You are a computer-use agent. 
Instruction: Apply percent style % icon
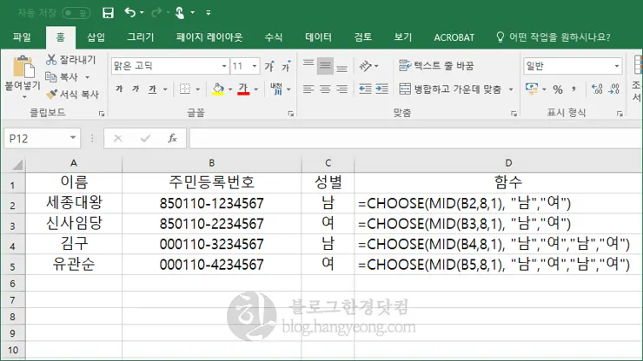pos(558,89)
